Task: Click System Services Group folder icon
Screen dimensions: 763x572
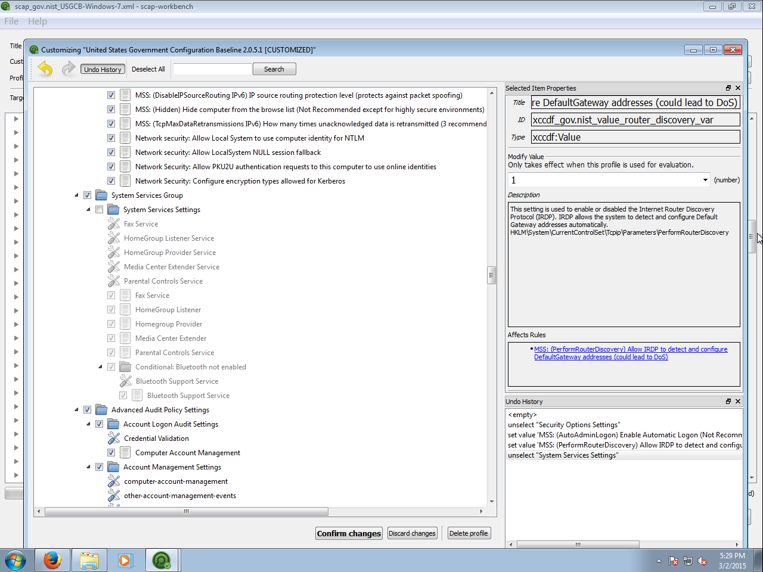Action: click(101, 195)
